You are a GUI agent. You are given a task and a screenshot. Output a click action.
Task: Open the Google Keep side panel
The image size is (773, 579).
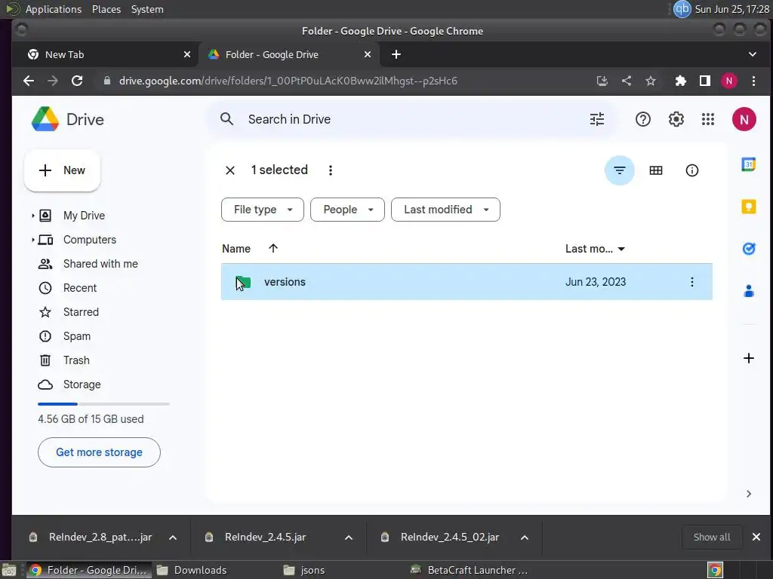748,207
